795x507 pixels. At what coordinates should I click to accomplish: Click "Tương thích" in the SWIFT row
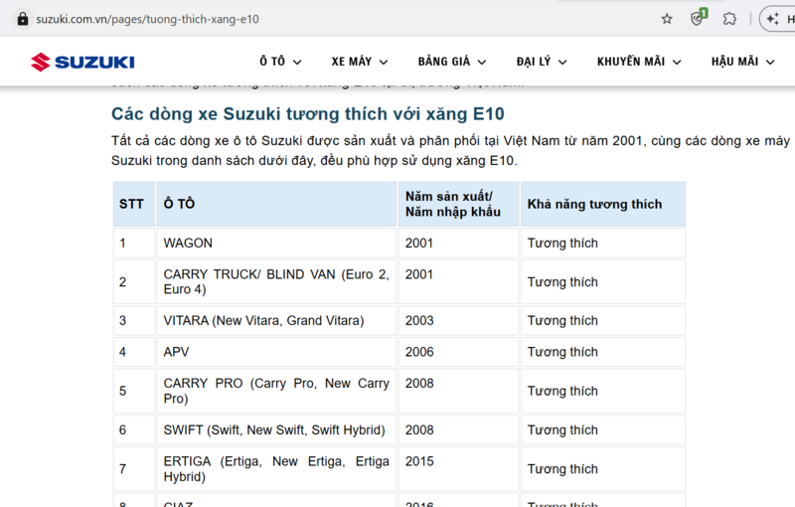tap(562, 429)
